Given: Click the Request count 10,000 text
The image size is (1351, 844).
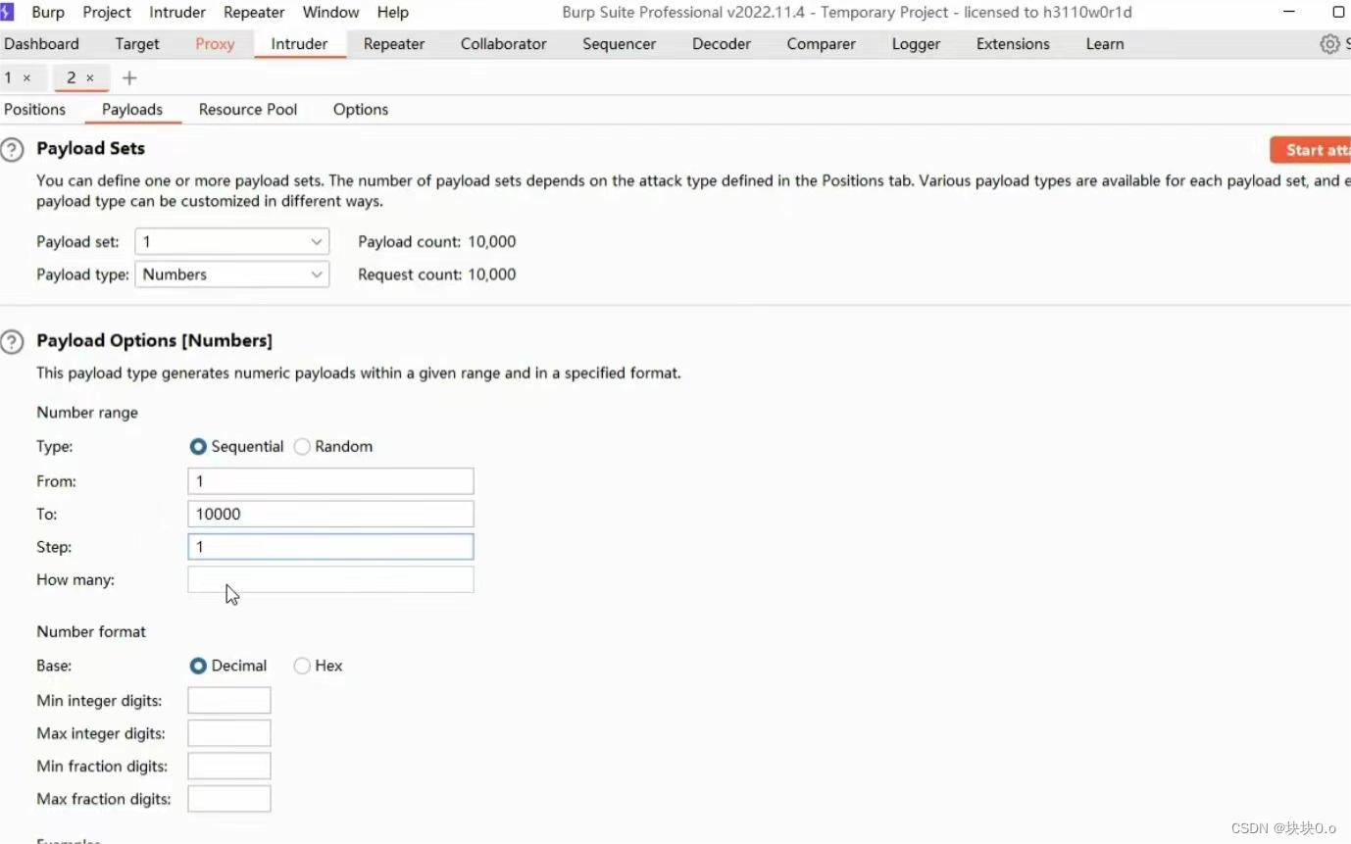Looking at the screenshot, I should click(x=437, y=274).
